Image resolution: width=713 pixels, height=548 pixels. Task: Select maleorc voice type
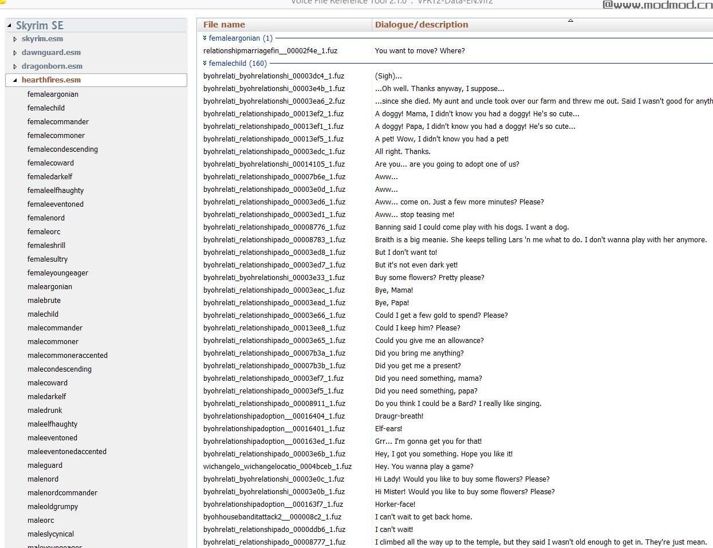click(x=41, y=520)
